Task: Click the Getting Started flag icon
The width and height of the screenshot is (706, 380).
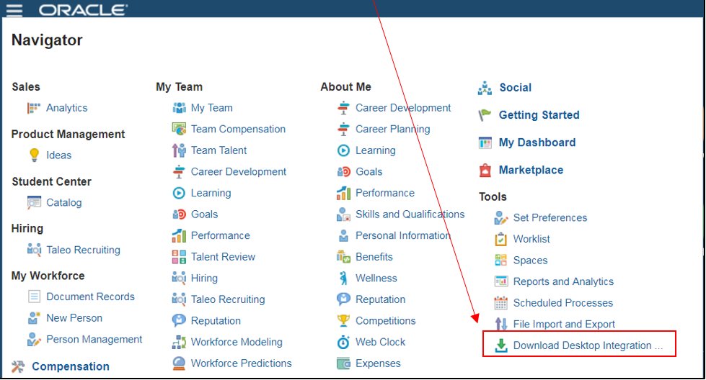Action: [485, 115]
